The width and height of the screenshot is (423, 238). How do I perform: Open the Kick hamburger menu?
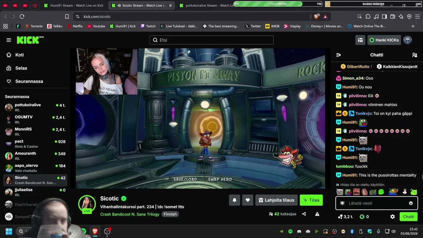(x=9, y=40)
